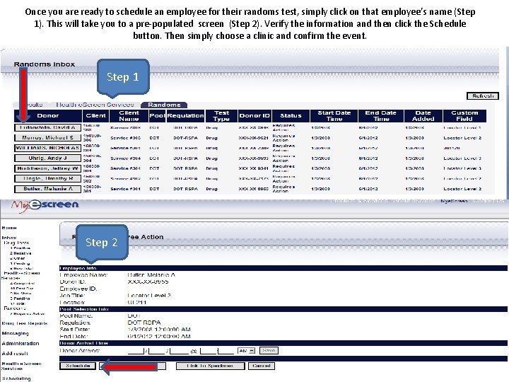Open Requires Action under sidebar Randoms
The image size is (509, 382).
(x=28, y=314)
